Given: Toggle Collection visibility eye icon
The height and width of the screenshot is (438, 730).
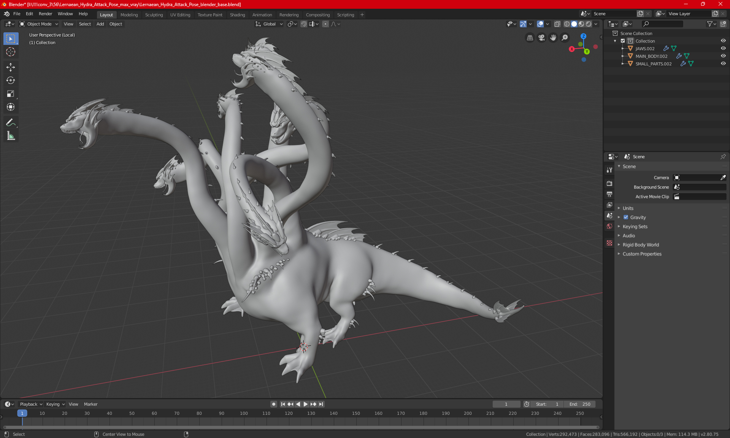Looking at the screenshot, I should [x=723, y=41].
